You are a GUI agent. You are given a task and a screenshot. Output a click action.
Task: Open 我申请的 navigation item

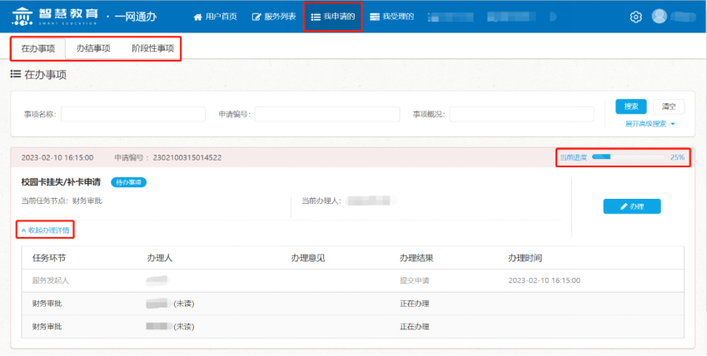[x=332, y=17]
